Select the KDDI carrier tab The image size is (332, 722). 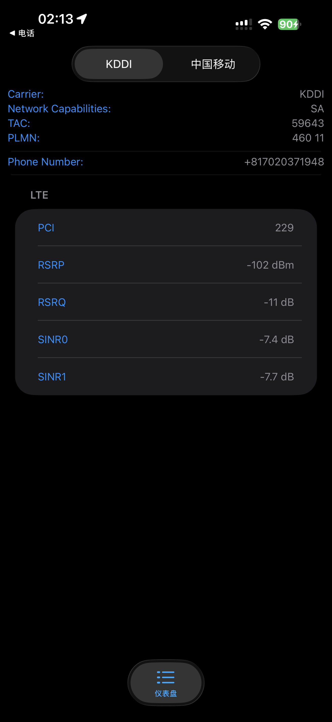click(119, 64)
